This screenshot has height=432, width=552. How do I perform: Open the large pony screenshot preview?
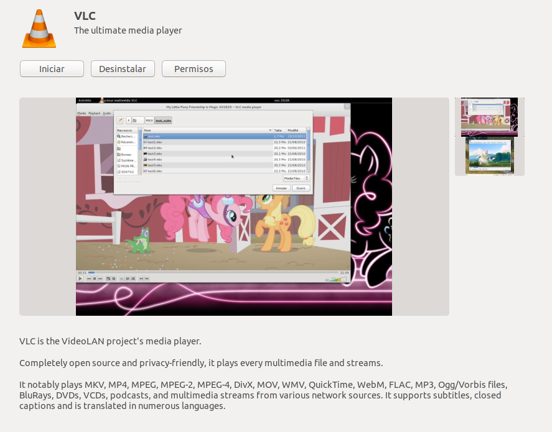click(234, 206)
